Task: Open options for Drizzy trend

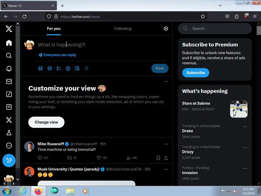Action: [x=245, y=148]
